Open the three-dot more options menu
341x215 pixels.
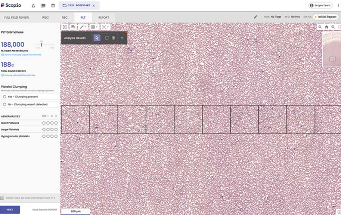click(x=338, y=5)
